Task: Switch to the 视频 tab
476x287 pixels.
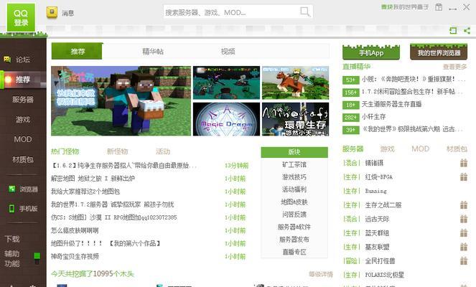Action: (x=228, y=51)
